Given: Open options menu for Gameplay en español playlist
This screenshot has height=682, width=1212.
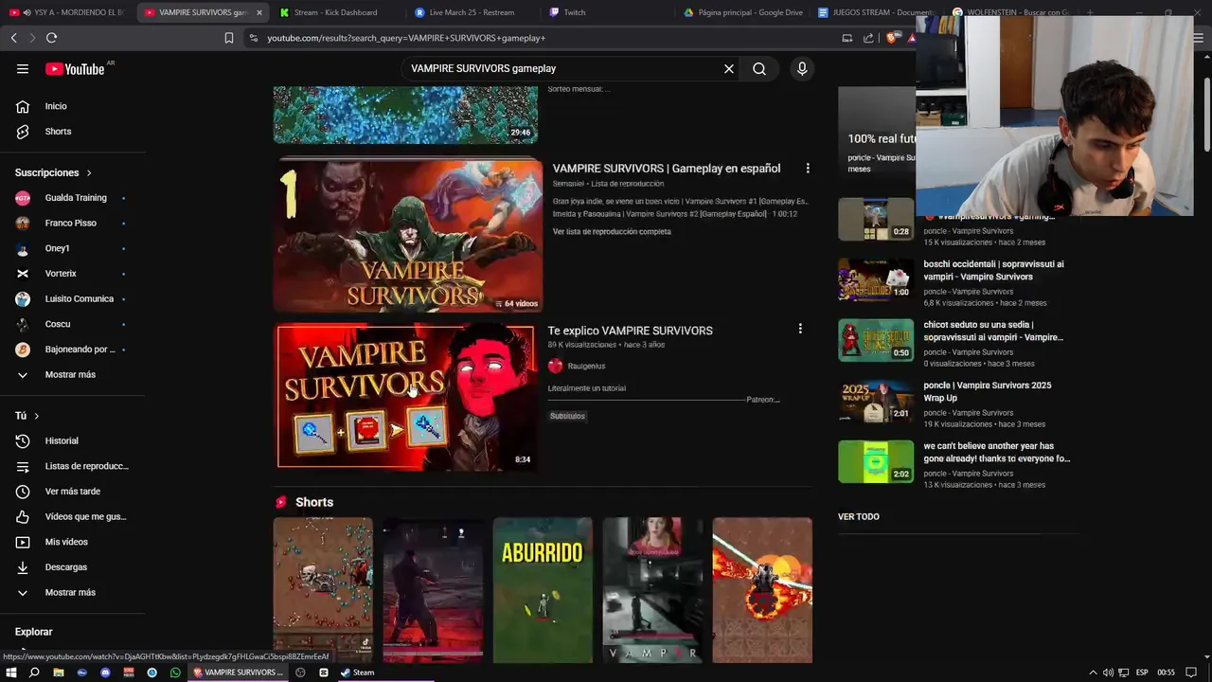Looking at the screenshot, I should coord(808,168).
